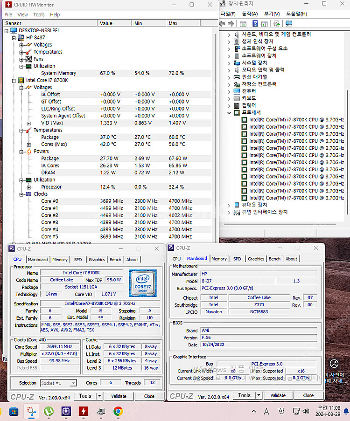The width and height of the screenshot is (350, 421).
Task: Expand 사운드, 비디오 및 게임 컨트롤러 category
Action: click(x=229, y=35)
